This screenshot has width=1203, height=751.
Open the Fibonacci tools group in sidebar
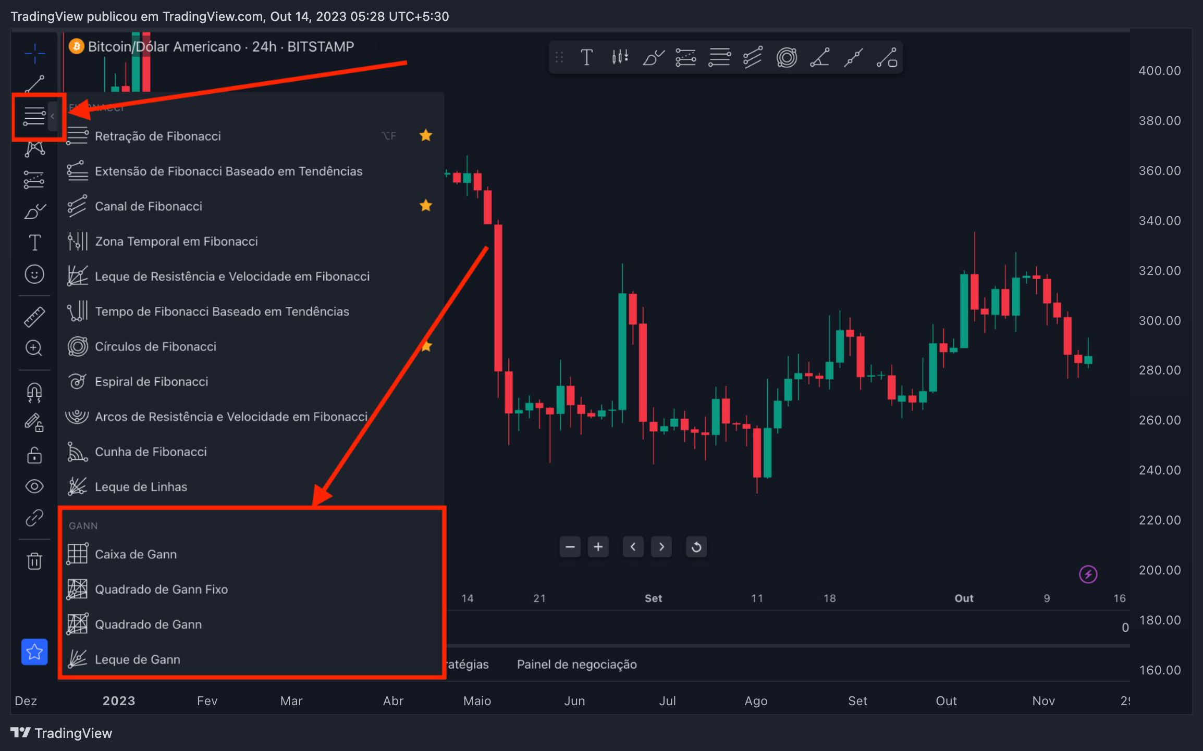(x=34, y=116)
